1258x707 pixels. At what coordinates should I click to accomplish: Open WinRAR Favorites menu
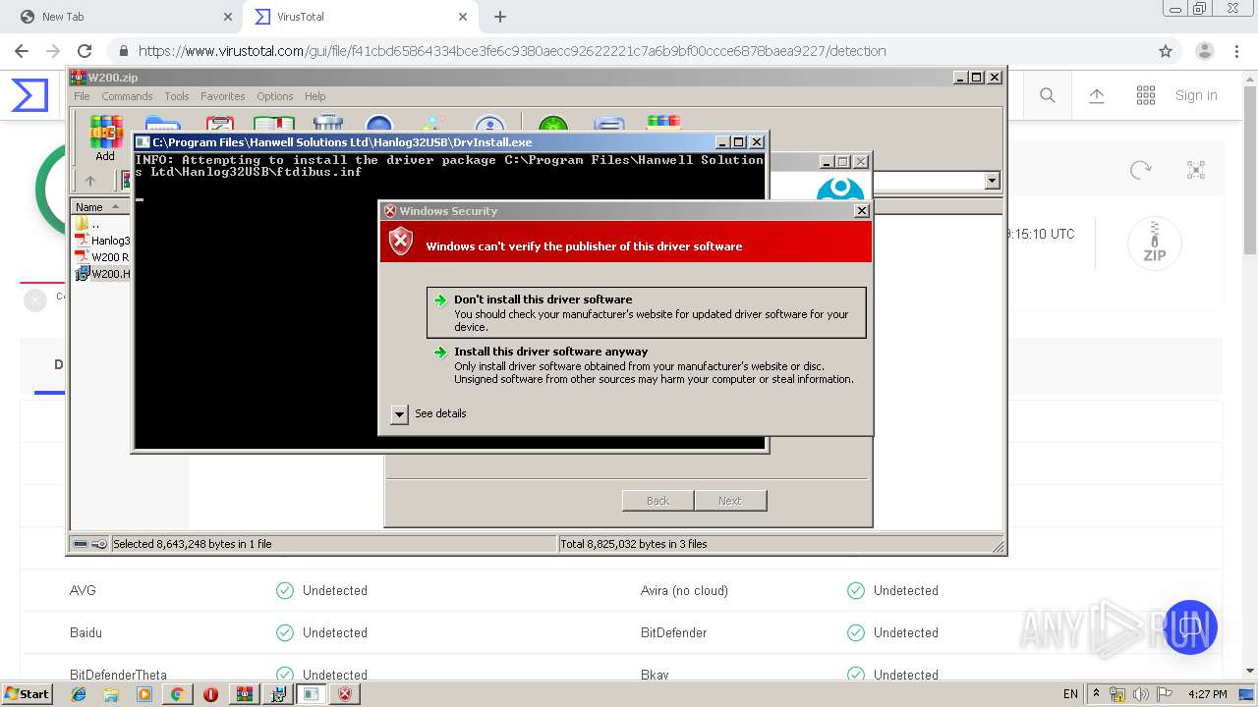tap(223, 96)
